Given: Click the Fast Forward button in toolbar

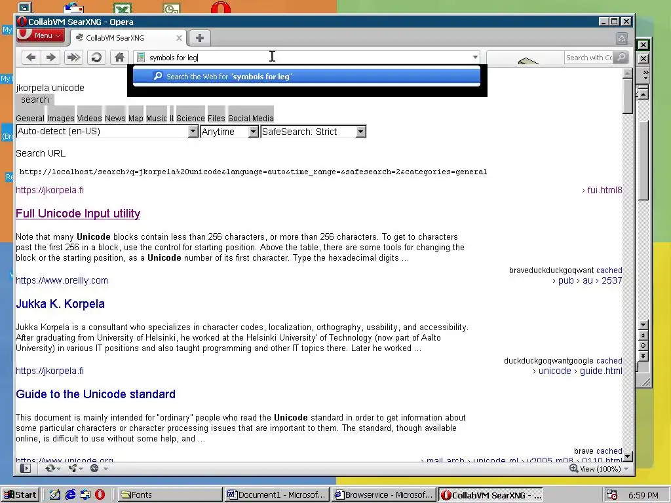Looking at the screenshot, I should point(73,58).
